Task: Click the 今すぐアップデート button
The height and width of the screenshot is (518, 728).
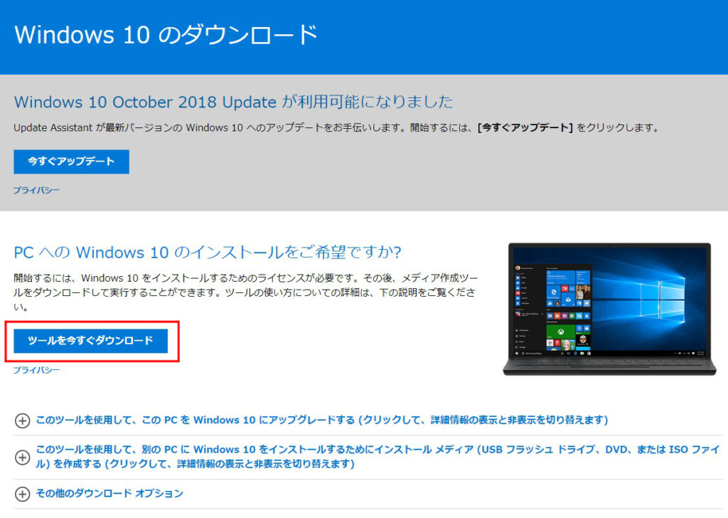Action: (72, 162)
